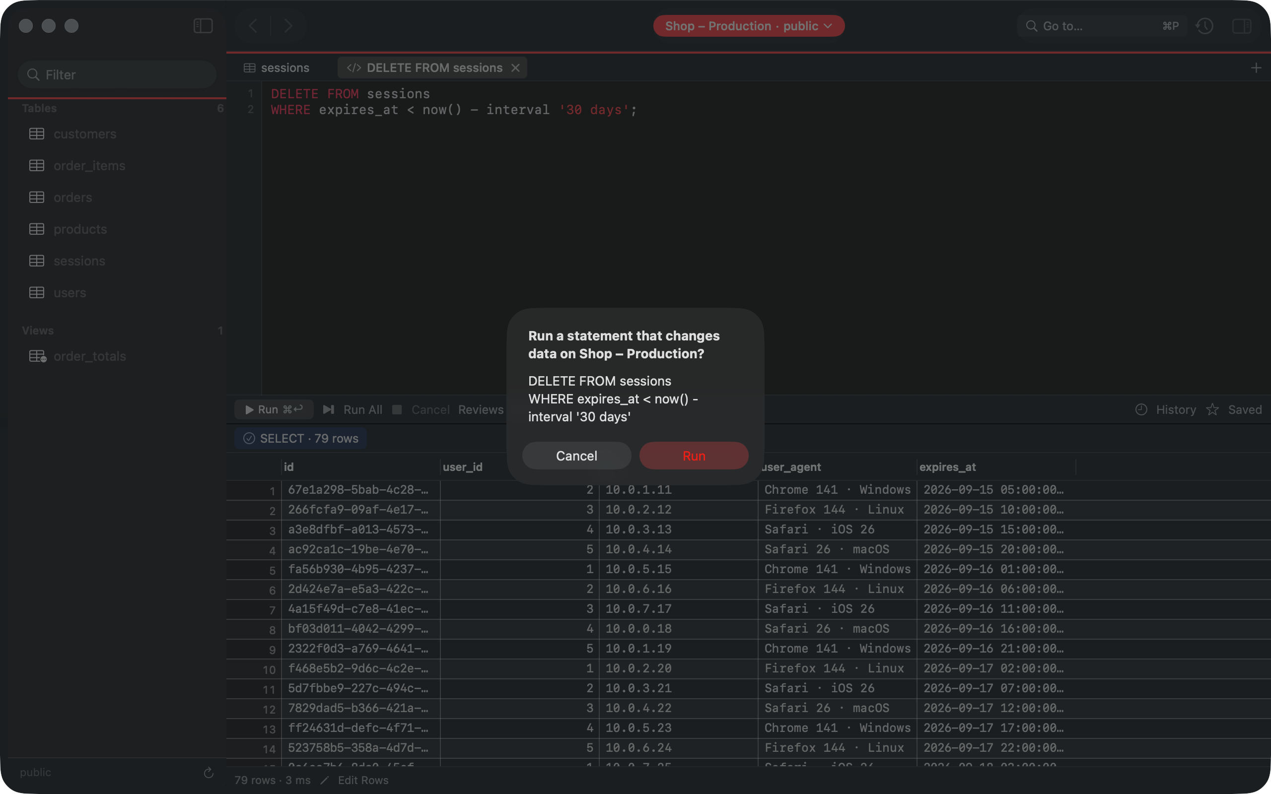1271x794 pixels.
Task: Click the magnifier icon in Filter
Action: click(33, 74)
